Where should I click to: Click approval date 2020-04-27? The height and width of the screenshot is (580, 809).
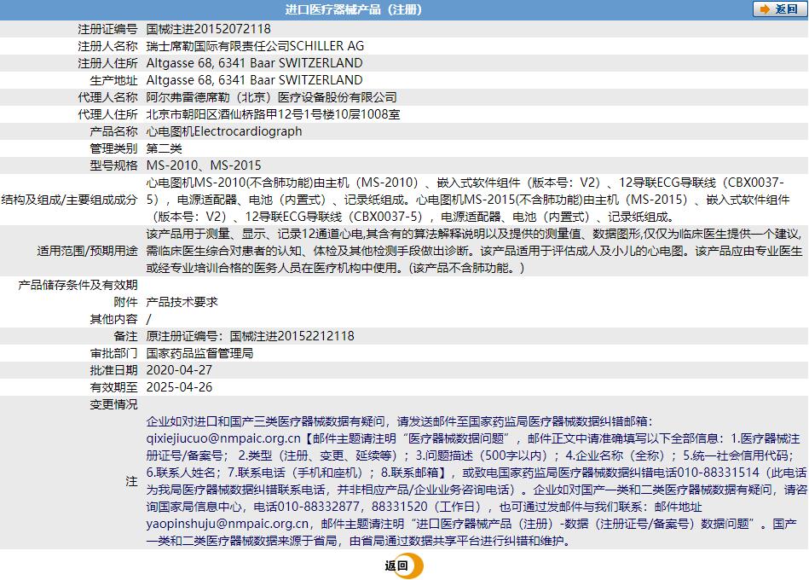[x=179, y=370]
